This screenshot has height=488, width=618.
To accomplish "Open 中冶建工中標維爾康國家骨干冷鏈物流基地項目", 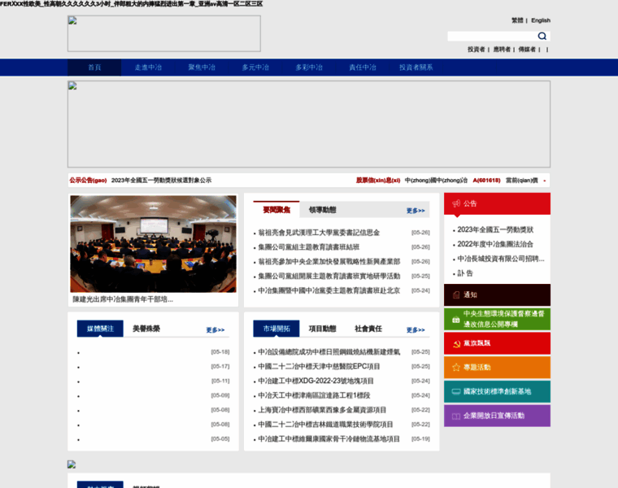I will [x=329, y=439].
